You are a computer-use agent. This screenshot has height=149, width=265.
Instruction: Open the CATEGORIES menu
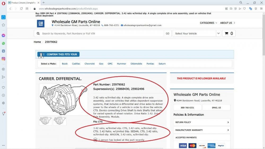[x=208, y=23]
